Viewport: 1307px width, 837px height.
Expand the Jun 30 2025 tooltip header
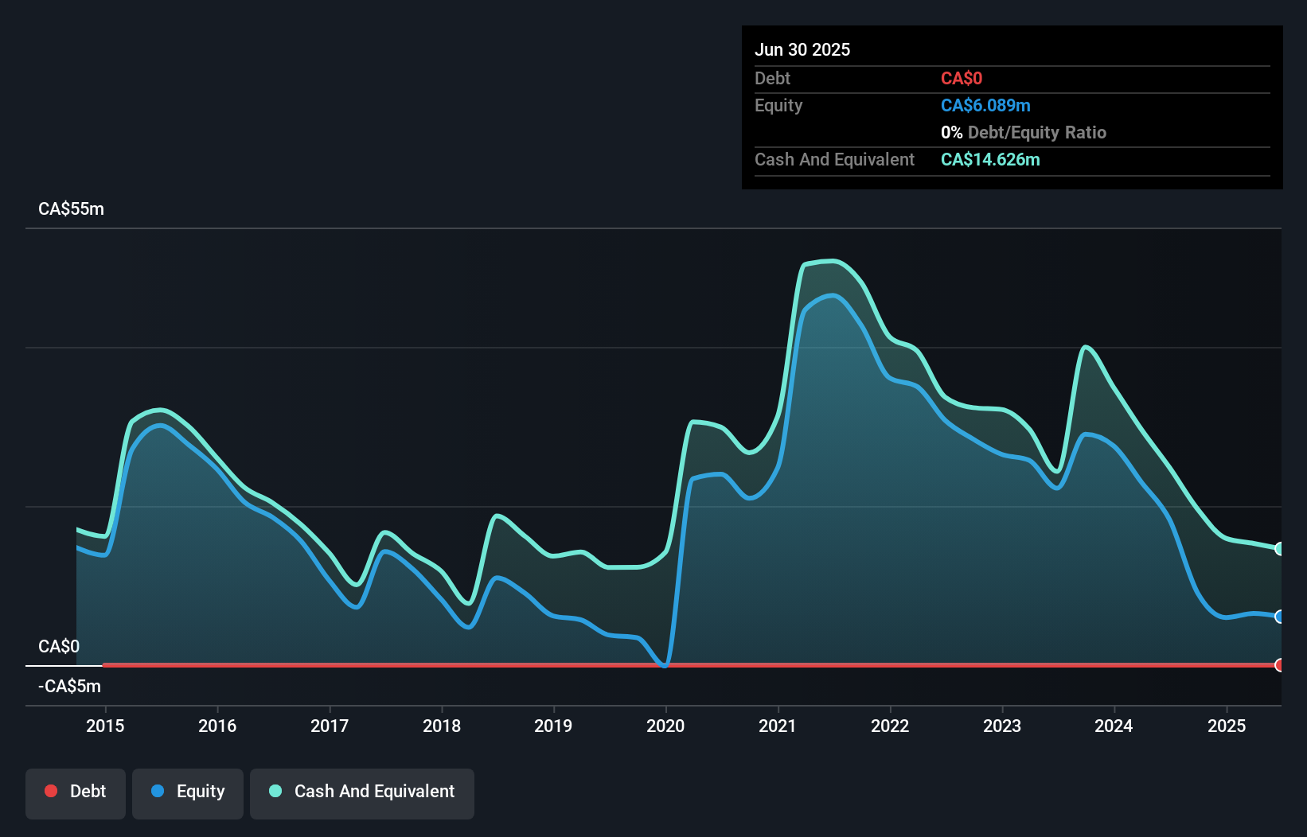click(x=802, y=49)
